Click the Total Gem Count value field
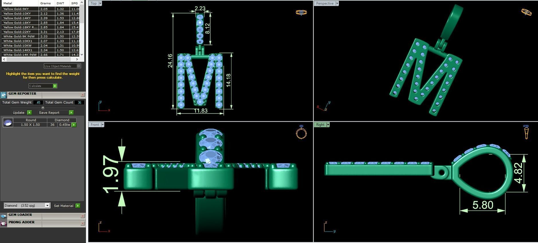The width and height of the screenshot is (538, 243). (79, 102)
